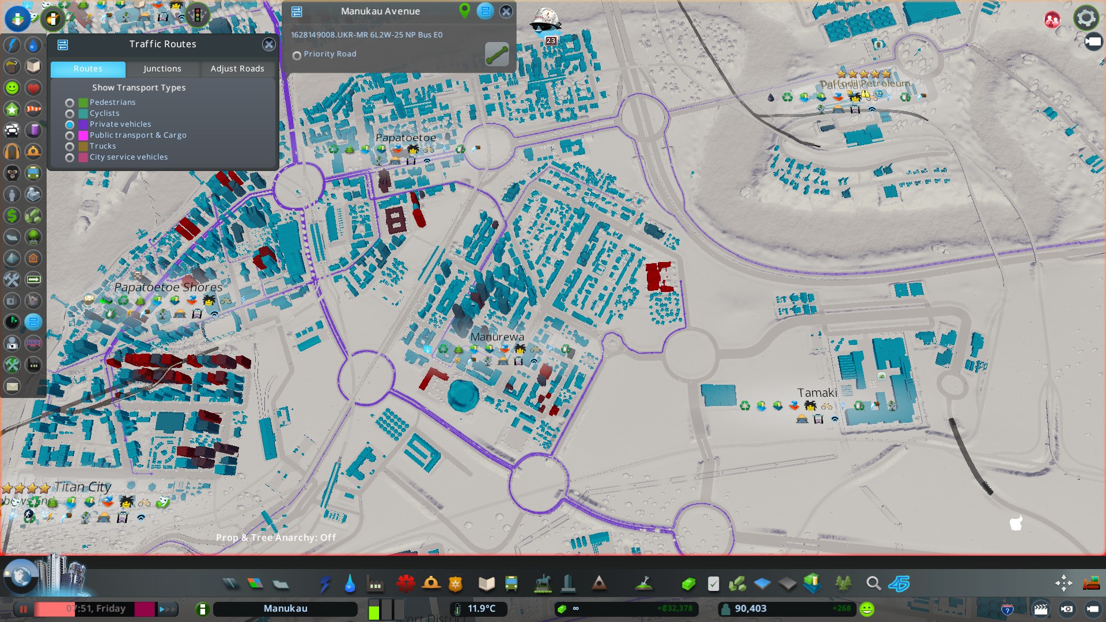1106x622 pixels.
Task: Select the Trucks transport type
Action: tap(70, 146)
